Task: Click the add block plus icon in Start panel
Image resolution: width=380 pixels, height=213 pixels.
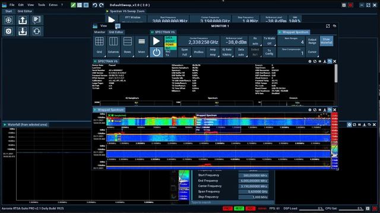Action: [x=8, y=20]
